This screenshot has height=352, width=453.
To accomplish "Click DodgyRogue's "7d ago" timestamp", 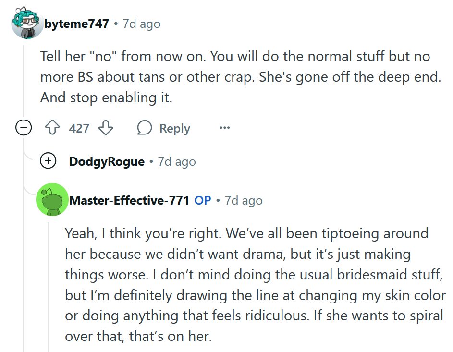I will (x=177, y=161).
